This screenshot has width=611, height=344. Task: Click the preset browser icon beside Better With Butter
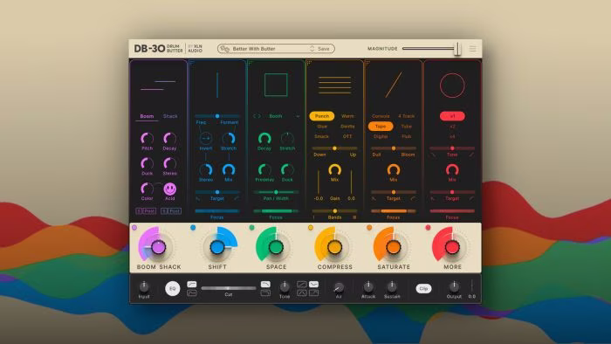pos(224,49)
